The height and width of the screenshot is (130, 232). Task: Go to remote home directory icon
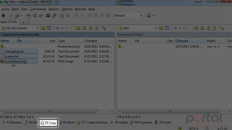point(208,28)
